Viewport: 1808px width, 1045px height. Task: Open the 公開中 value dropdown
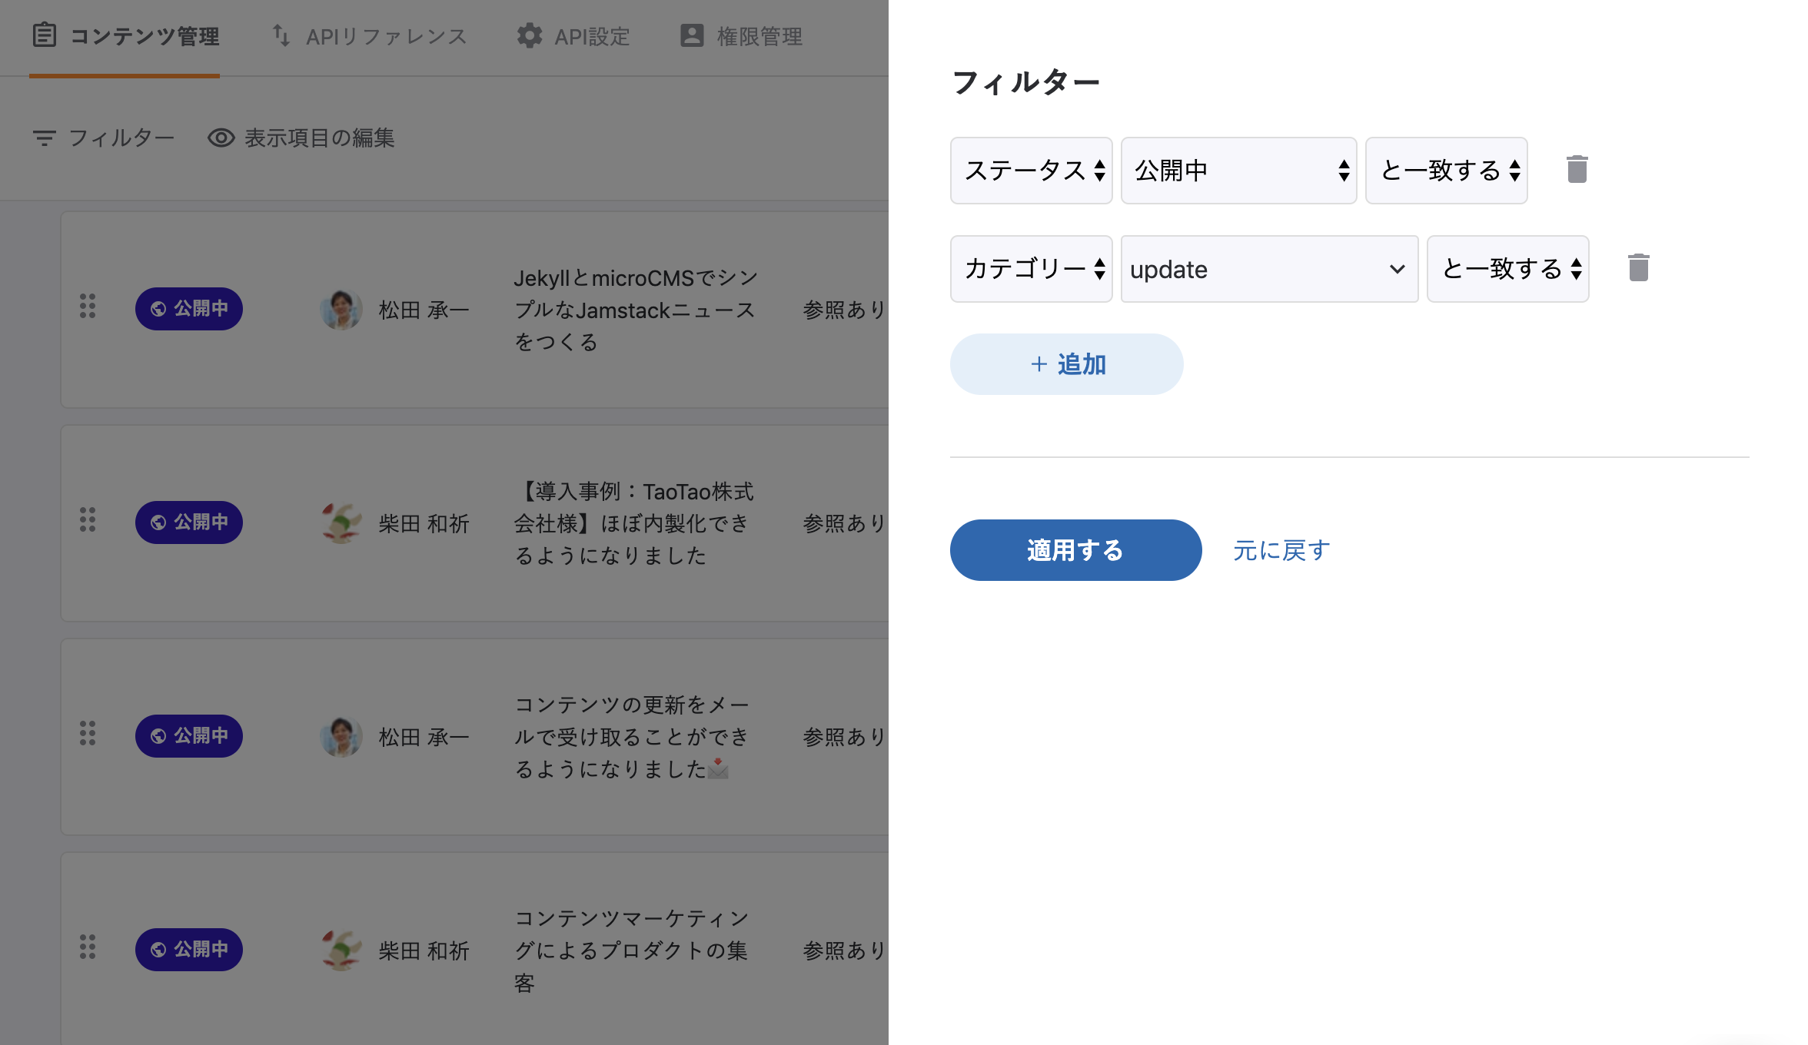coord(1238,171)
